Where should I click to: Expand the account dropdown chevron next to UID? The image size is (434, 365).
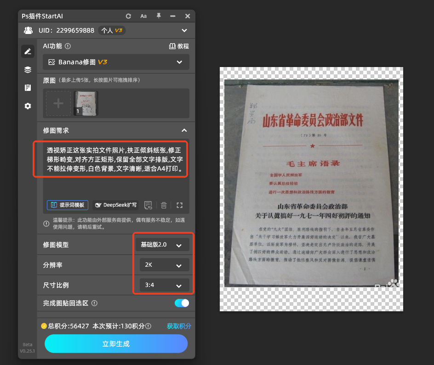(x=184, y=30)
